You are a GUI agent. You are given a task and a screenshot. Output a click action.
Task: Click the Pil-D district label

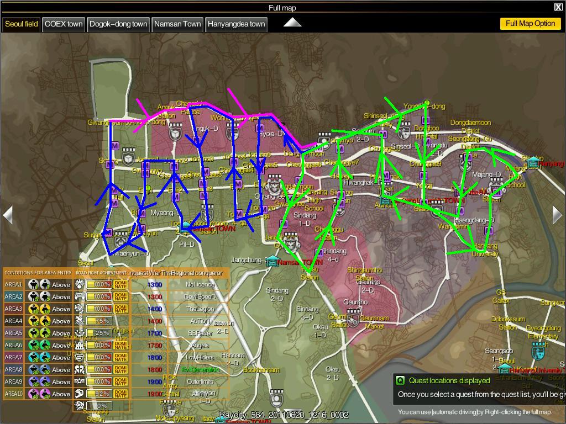pyautogui.click(x=187, y=245)
